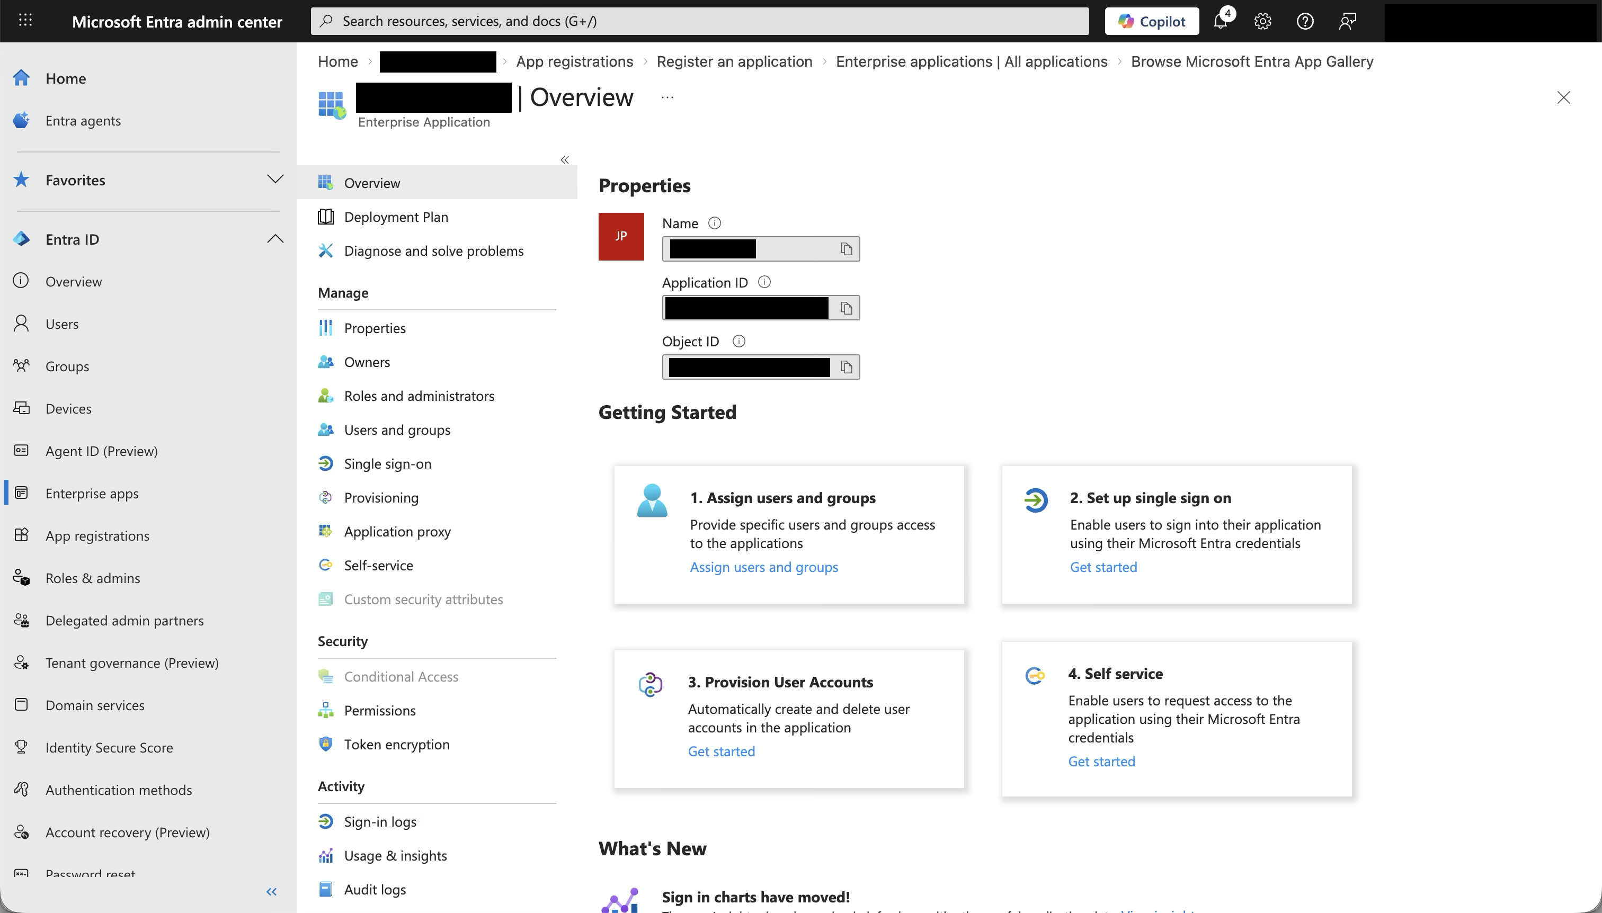Click the Self-service menu icon
The image size is (1602, 913).
pos(326,565)
